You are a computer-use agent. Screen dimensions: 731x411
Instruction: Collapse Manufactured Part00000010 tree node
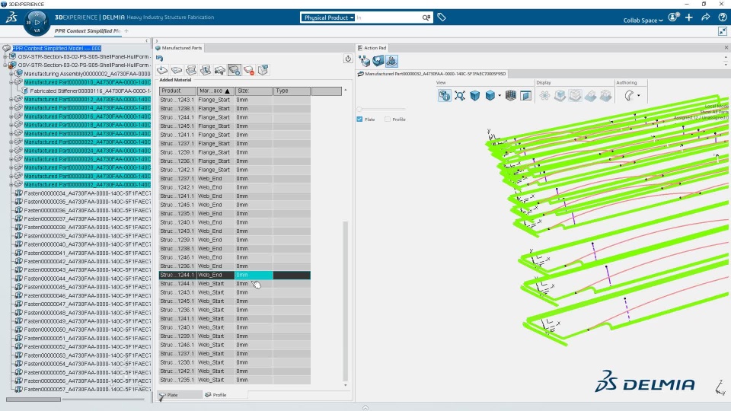pyautogui.click(x=11, y=82)
